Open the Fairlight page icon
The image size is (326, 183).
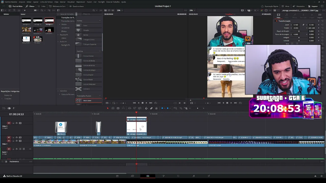(x=194, y=176)
